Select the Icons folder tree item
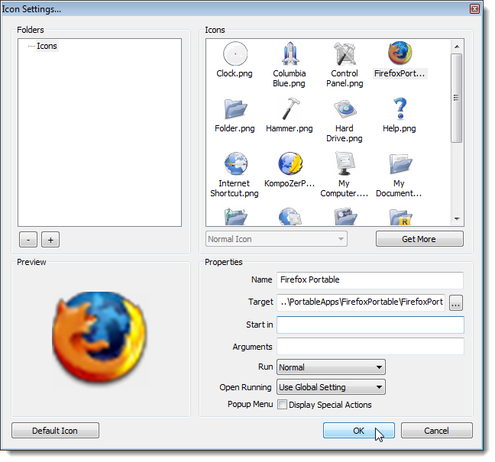 47,46
